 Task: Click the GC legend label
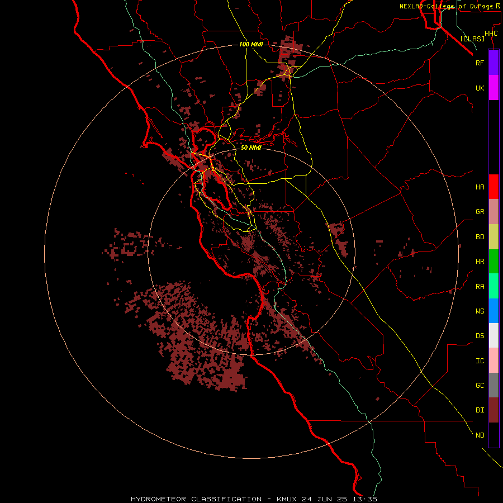480,386
